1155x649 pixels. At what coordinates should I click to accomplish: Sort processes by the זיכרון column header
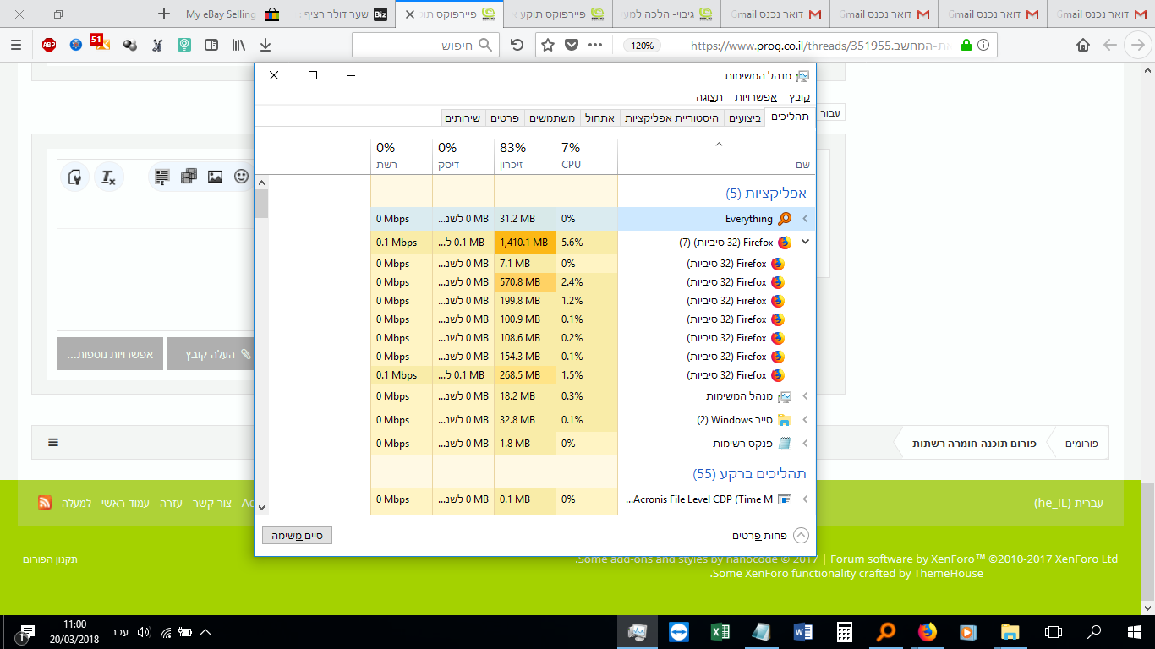(525, 156)
